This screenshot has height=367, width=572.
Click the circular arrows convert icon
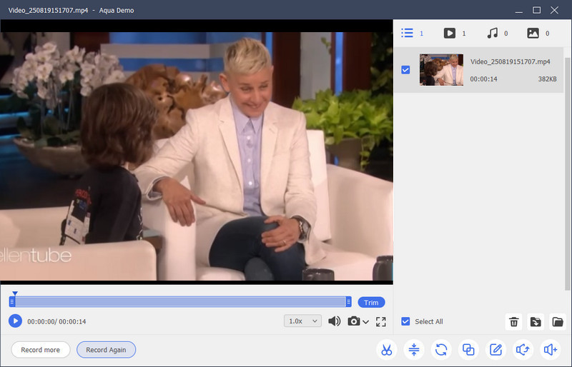441,350
